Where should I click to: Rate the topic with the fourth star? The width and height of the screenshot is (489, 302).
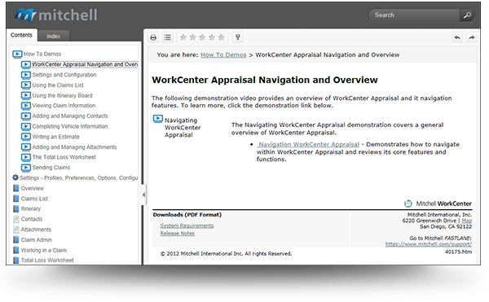tap(212, 37)
